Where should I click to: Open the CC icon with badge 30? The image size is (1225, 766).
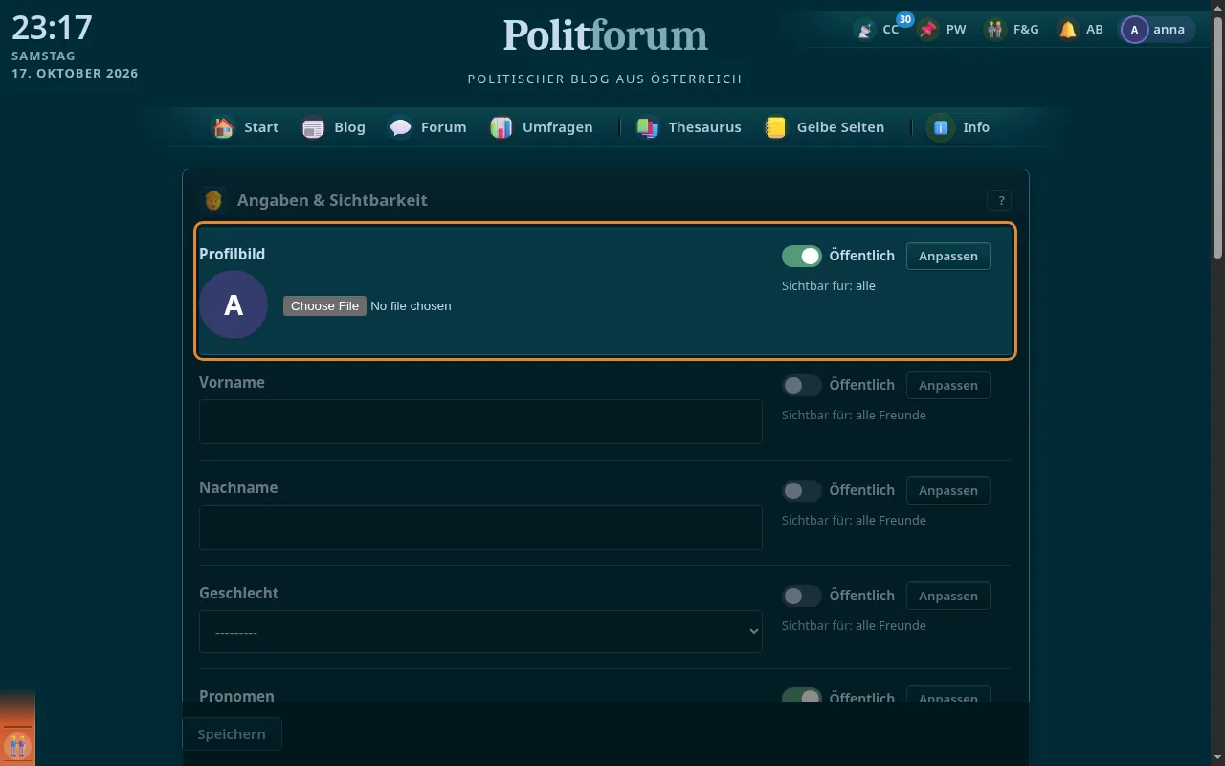(x=865, y=30)
